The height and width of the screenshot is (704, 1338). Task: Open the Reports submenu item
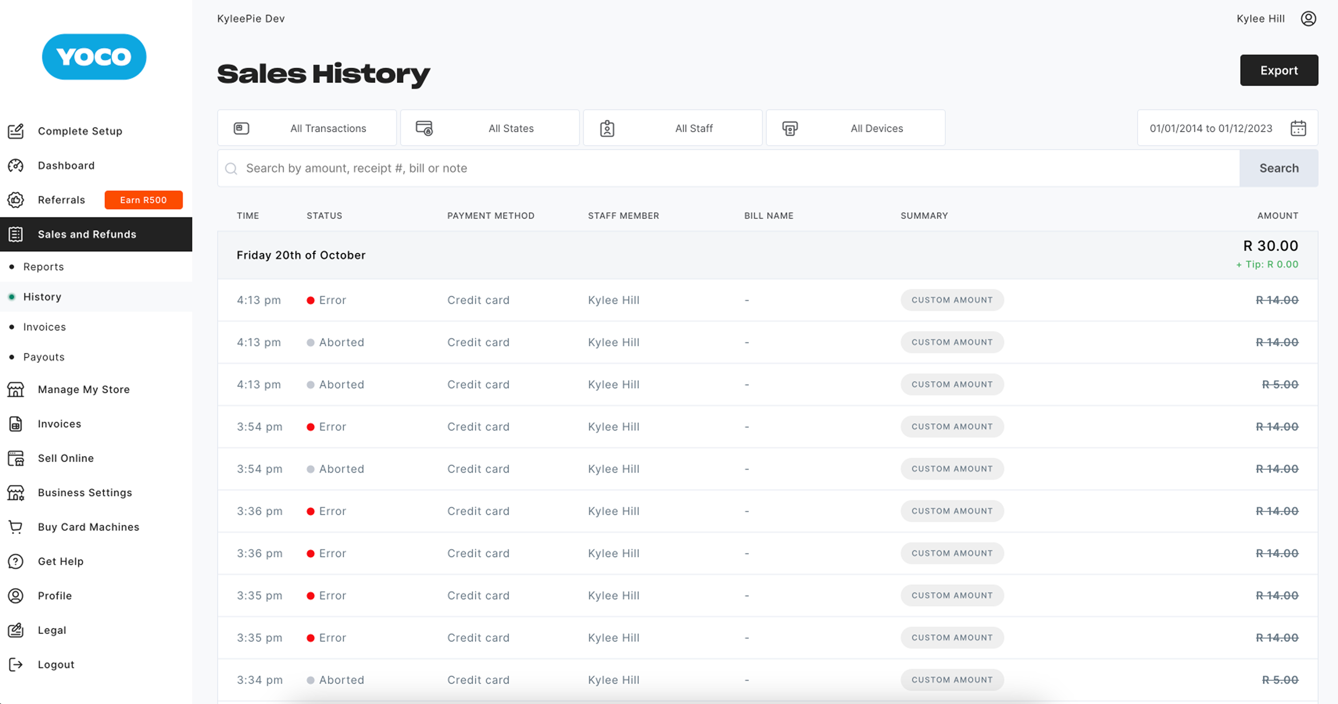click(x=44, y=267)
